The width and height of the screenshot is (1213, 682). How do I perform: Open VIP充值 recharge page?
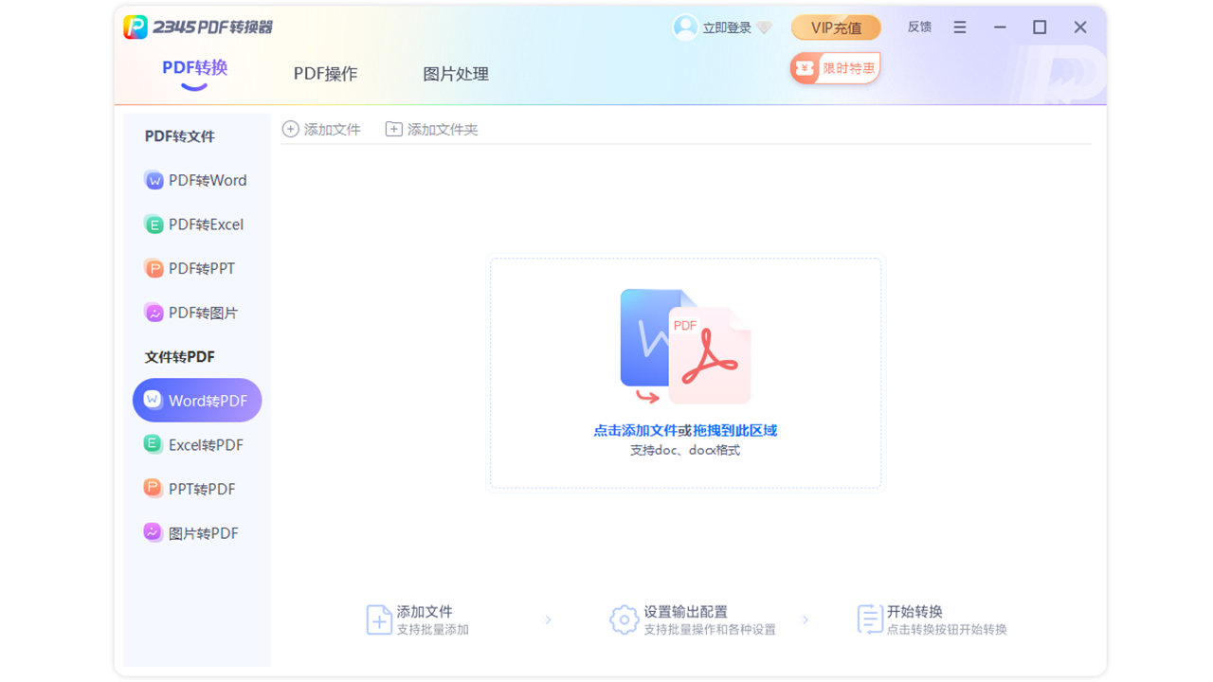836,27
